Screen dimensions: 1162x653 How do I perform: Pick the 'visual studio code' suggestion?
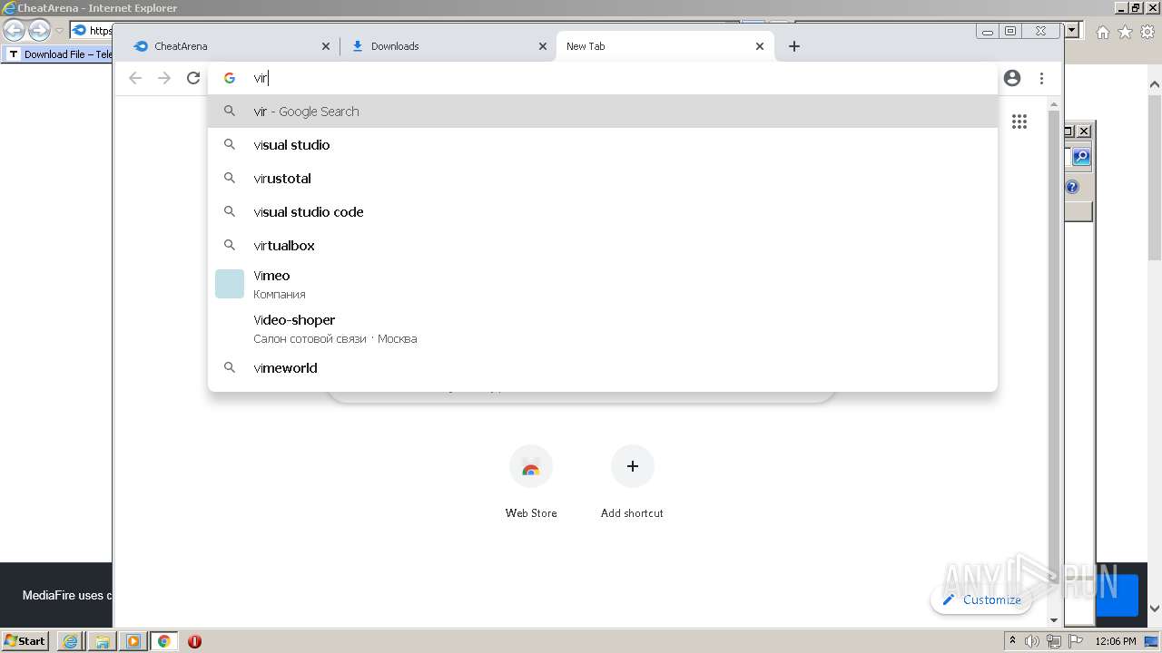(603, 212)
